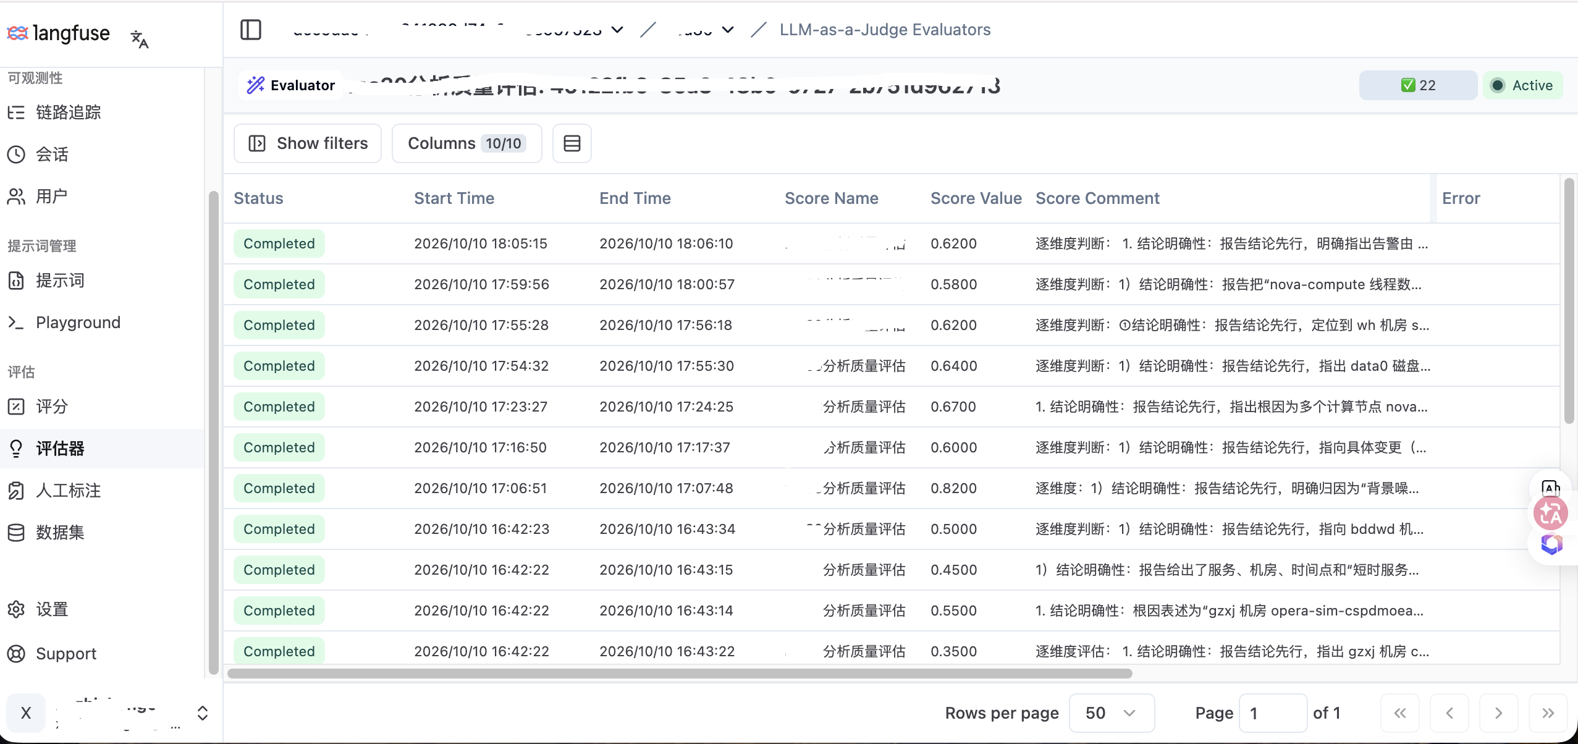Click the langfuse logo
The image size is (1578, 744).
point(58,33)
